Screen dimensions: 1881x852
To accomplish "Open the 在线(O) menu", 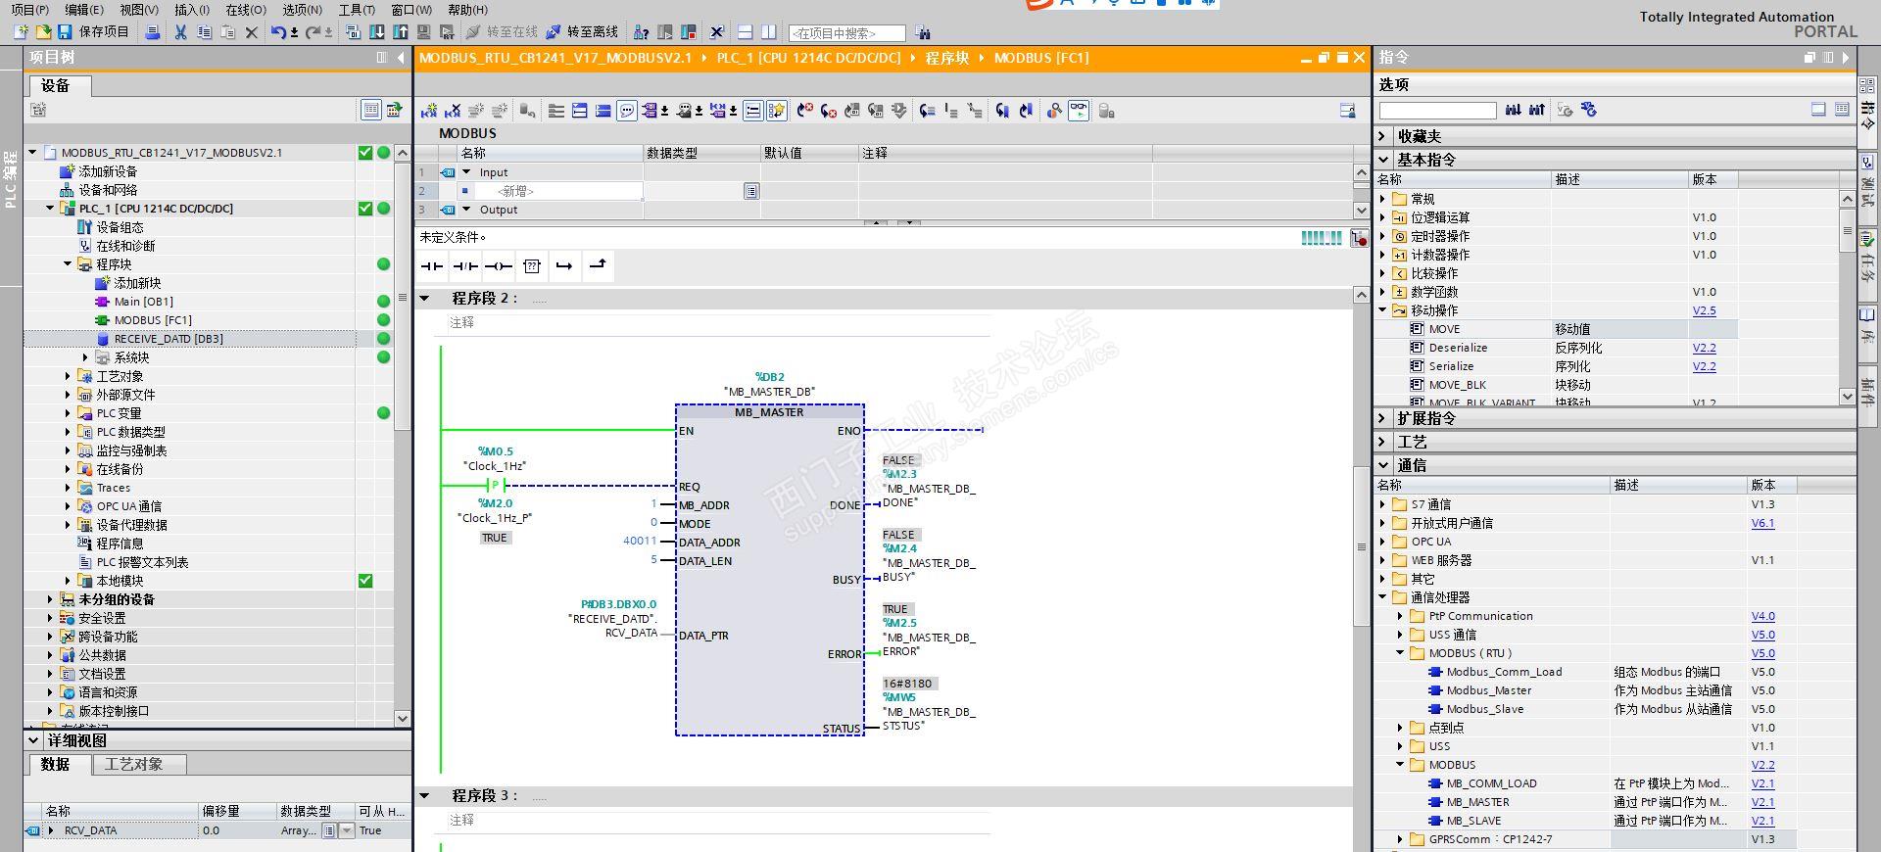I will click(x=246, y=10).
